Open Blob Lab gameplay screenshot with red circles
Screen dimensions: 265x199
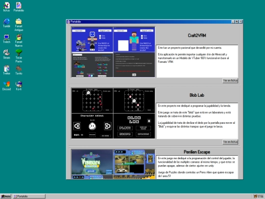134,101
